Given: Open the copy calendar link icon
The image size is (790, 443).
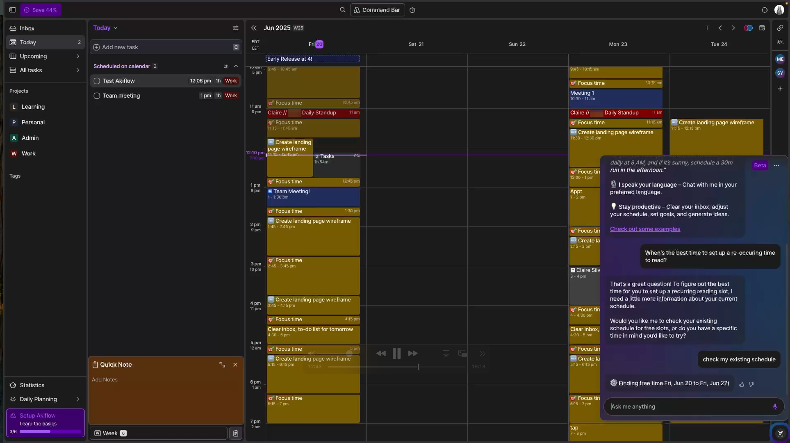Looking at the screenshot, I should click(x=781, y=28).
